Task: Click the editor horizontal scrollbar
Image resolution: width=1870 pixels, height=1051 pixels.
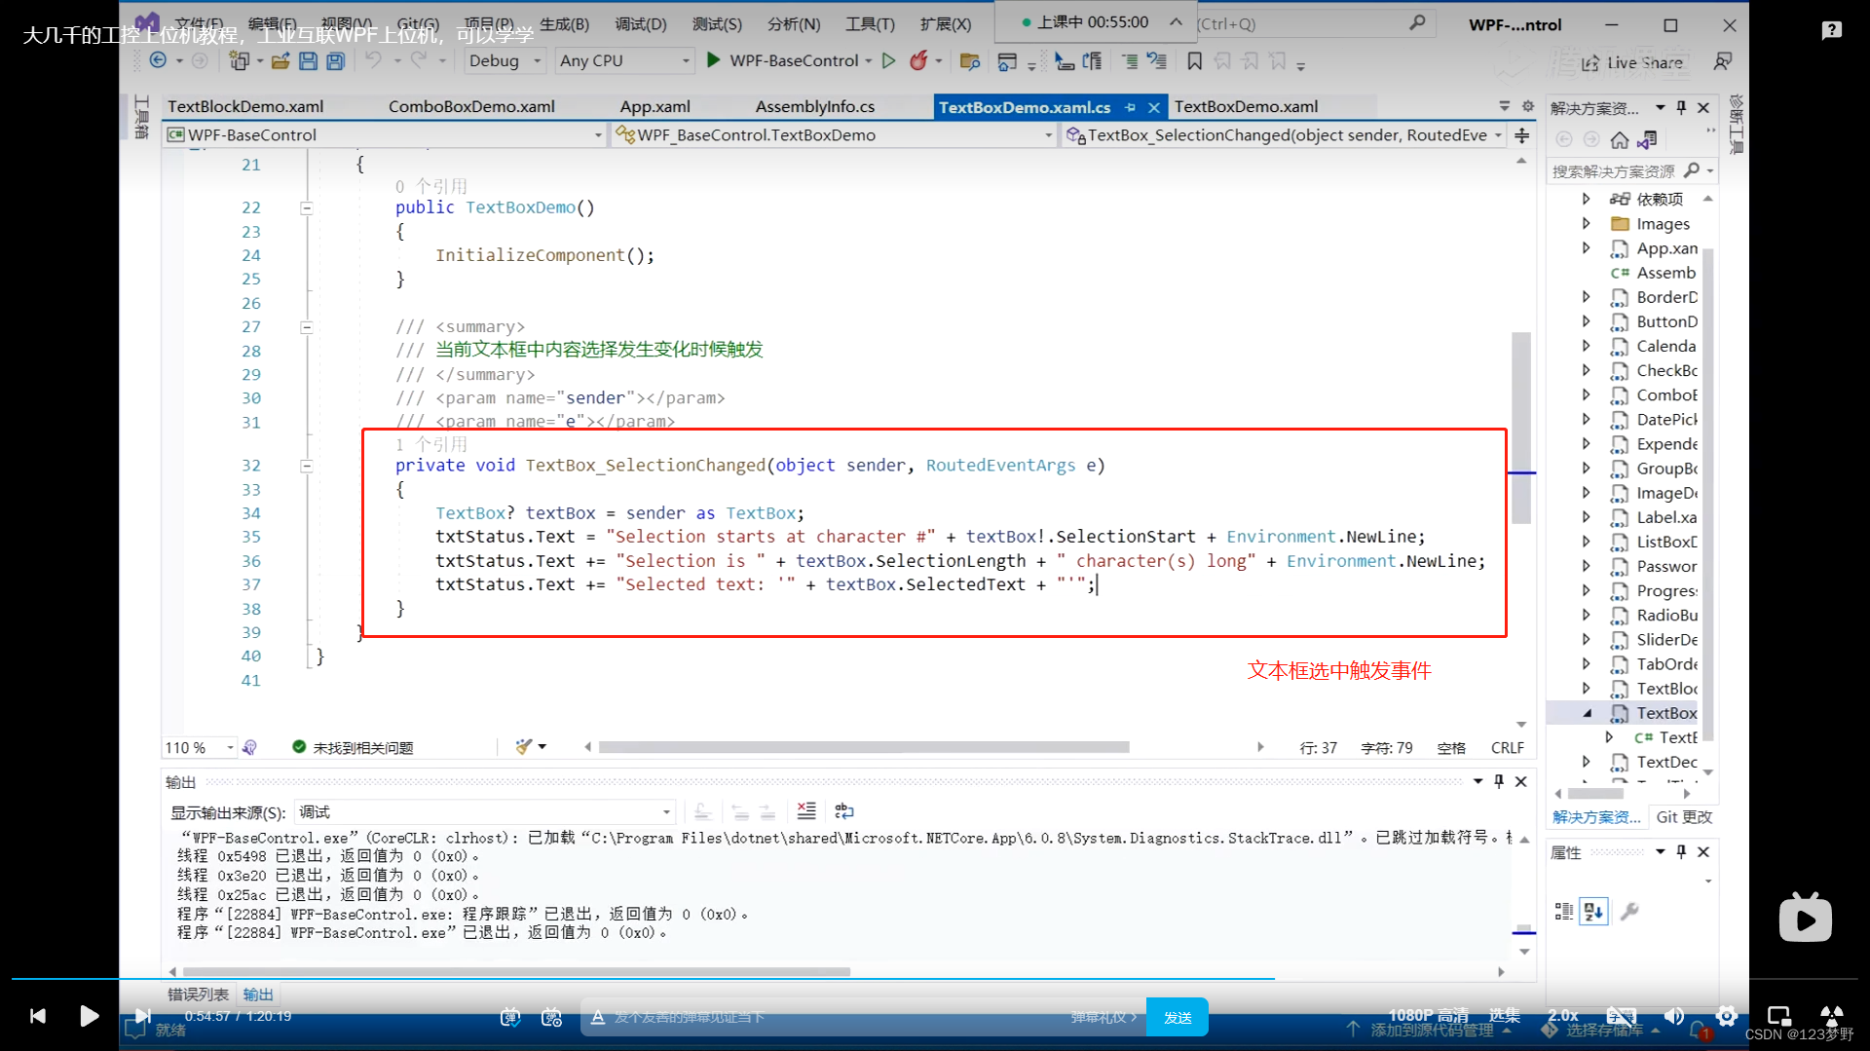Action: coord(863,747)
